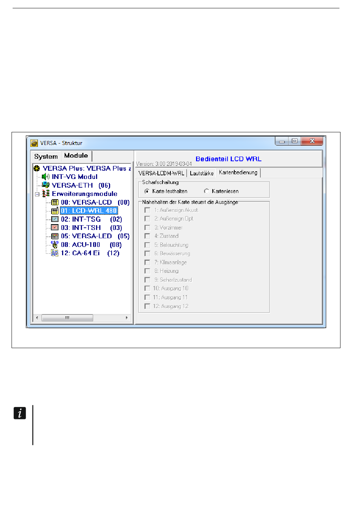The width and height of the screenshot is (343, 505).
Task: Check the 5: Beleuchtung checkbox
Action: coord(147,245)
